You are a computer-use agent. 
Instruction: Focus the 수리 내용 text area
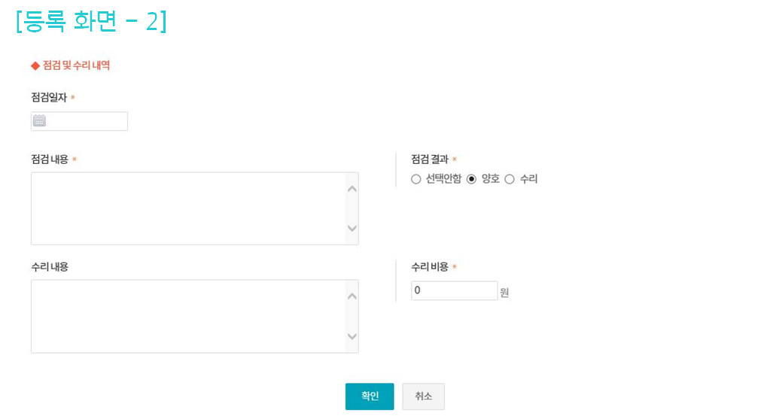187,316
